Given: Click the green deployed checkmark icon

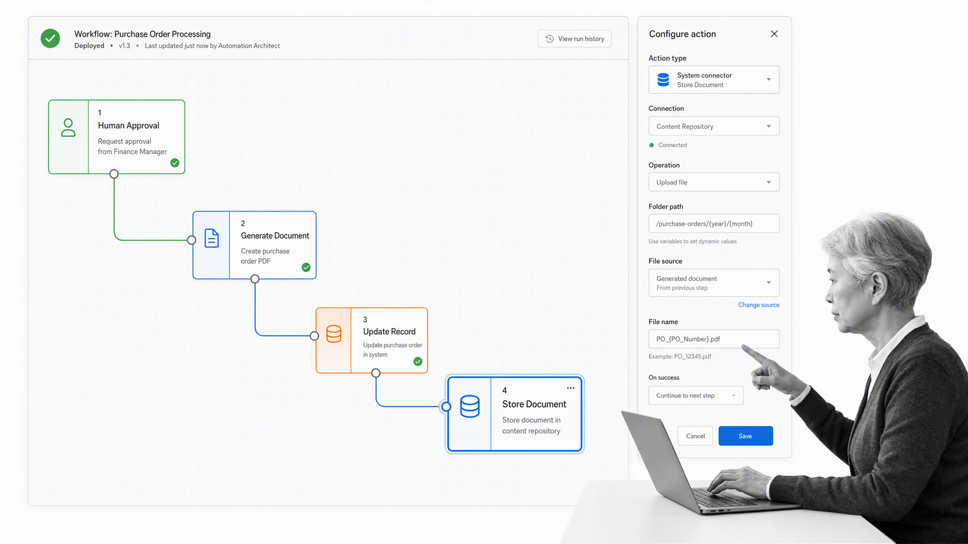Looking at the screenshot, I should coord(50,38).
